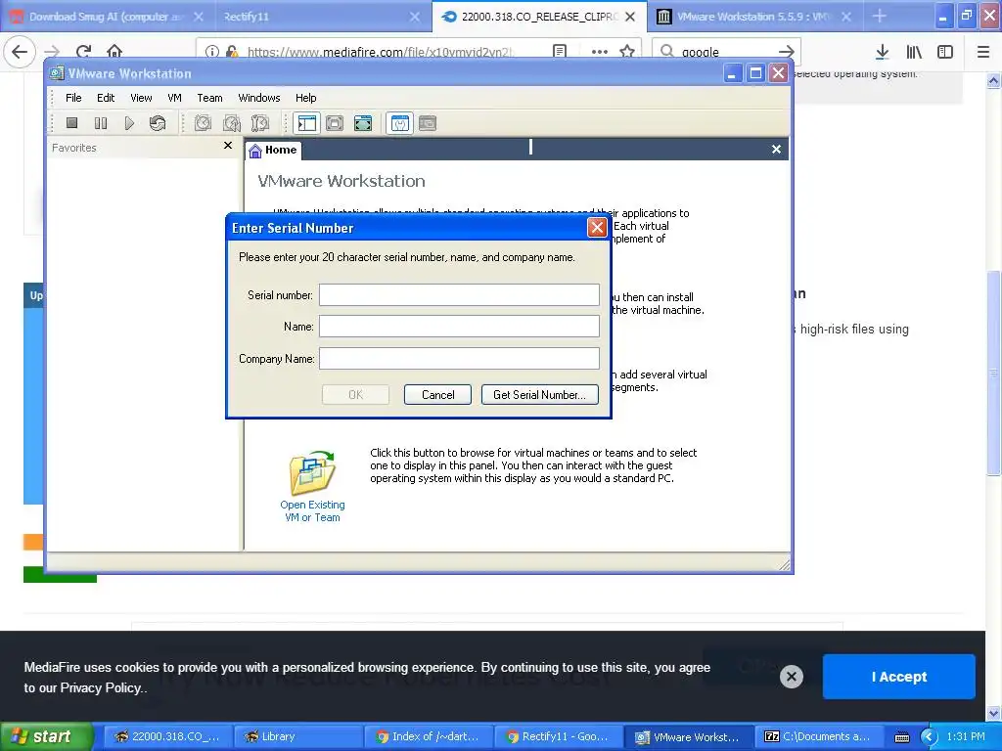
Task: Click the Serial number input field
Action: coord(459,294)
